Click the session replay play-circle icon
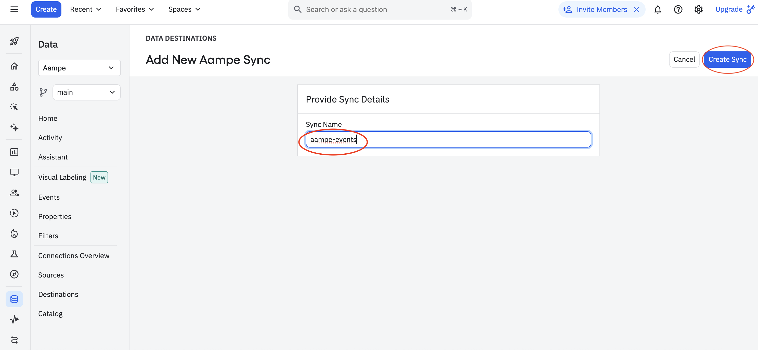Viewport: 758px width, 350px height. point(14,213)
